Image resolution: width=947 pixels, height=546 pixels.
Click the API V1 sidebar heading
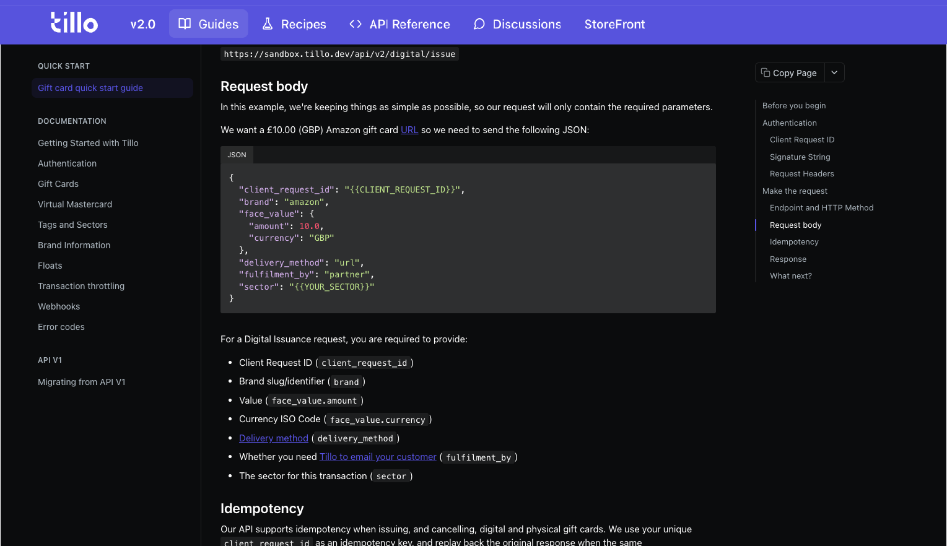click(x=50, y=360)
